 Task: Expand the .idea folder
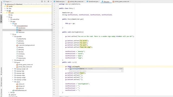tap(5, 8)
